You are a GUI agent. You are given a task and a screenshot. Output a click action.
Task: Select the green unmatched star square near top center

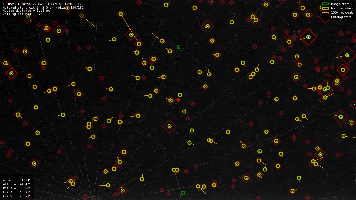click(178, 47)
